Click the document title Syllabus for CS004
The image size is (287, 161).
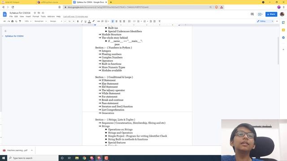[20, 13]
